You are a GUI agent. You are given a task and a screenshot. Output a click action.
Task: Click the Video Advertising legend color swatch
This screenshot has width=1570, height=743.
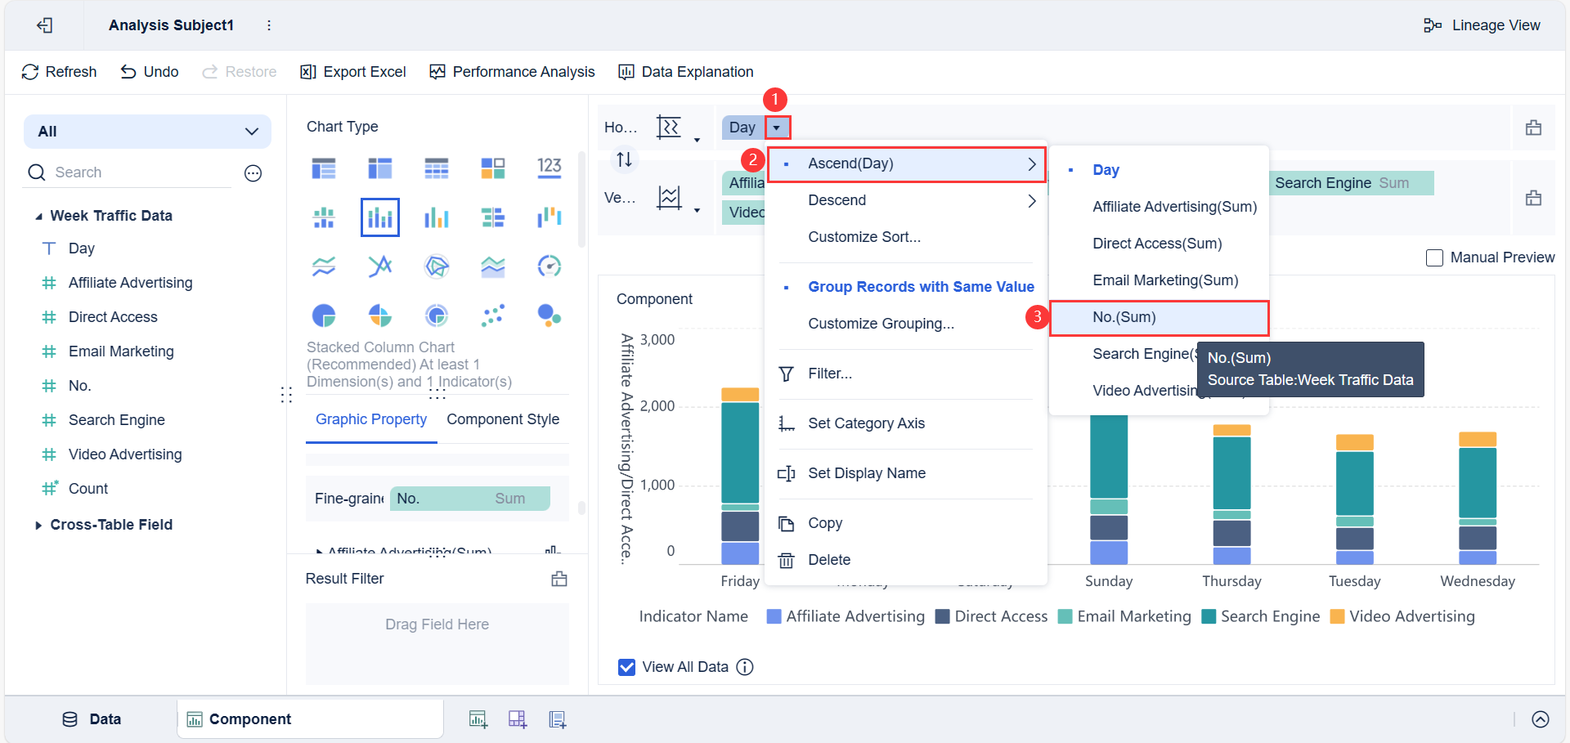click(1337, 617)
